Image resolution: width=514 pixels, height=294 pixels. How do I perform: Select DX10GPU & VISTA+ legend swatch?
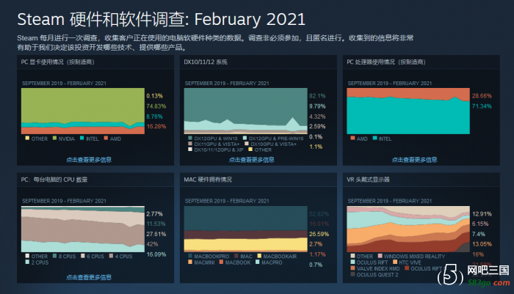point(247,144)
